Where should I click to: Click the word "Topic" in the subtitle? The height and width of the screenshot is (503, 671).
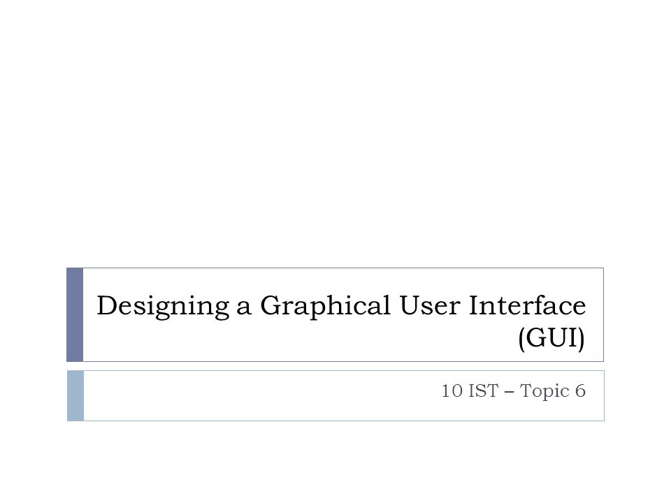pyautogui.click(x=544, y=392)
